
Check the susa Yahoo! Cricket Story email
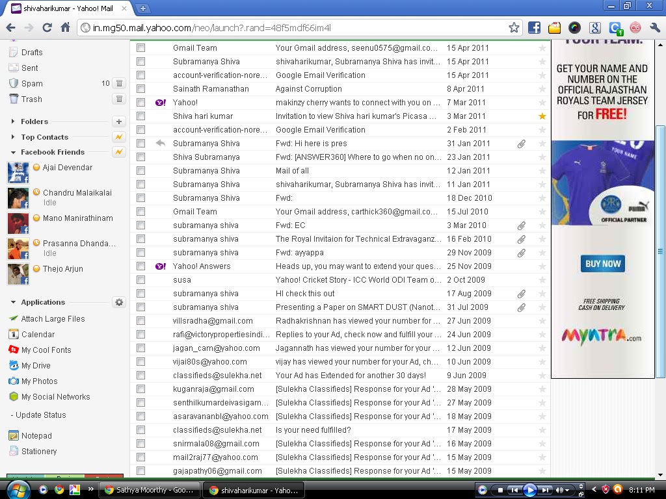coord(140,279)
